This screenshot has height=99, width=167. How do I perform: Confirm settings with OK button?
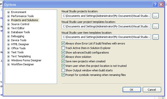[132, 90]
